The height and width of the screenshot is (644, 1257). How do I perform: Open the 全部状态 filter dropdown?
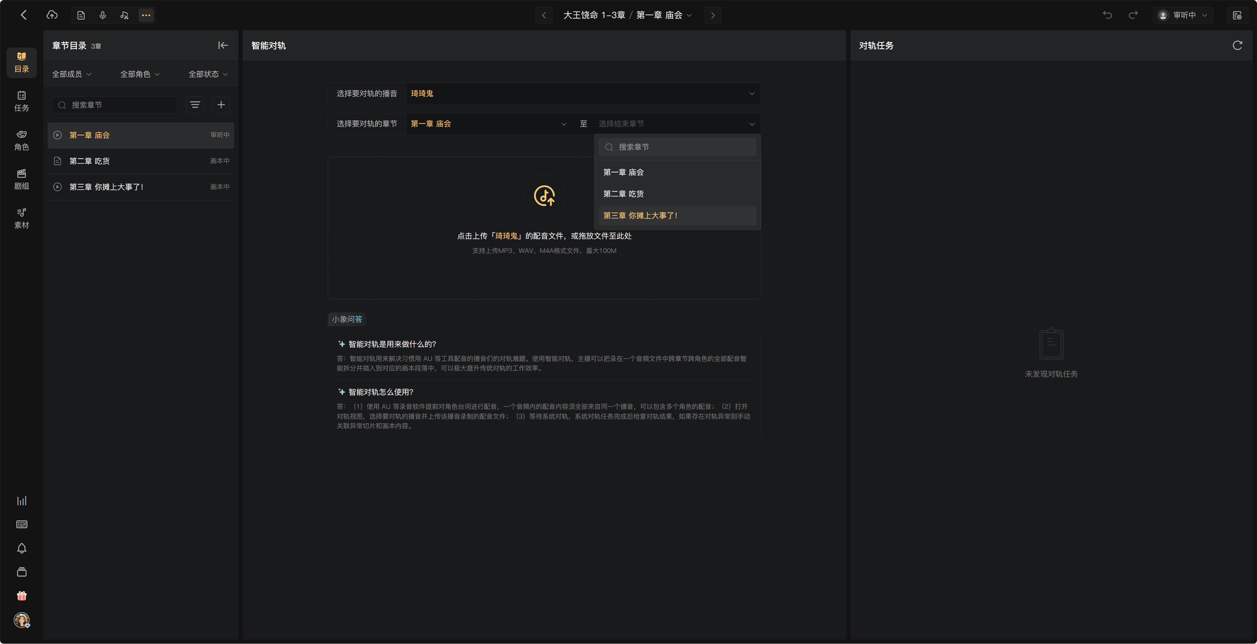pyautogui.click(x=208, y=74)
